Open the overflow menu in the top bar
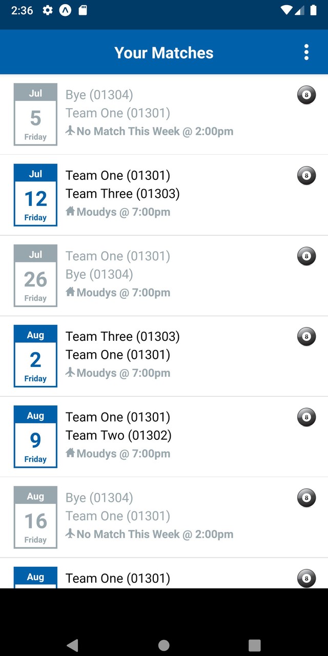 click(306, 52)
